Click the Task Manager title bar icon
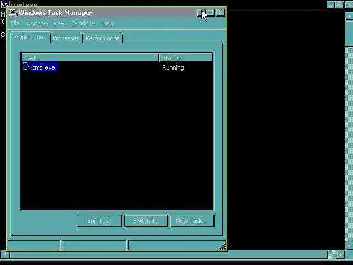This screenshot has width=353, height=265. pyautogui.click(x=13, y=13)
